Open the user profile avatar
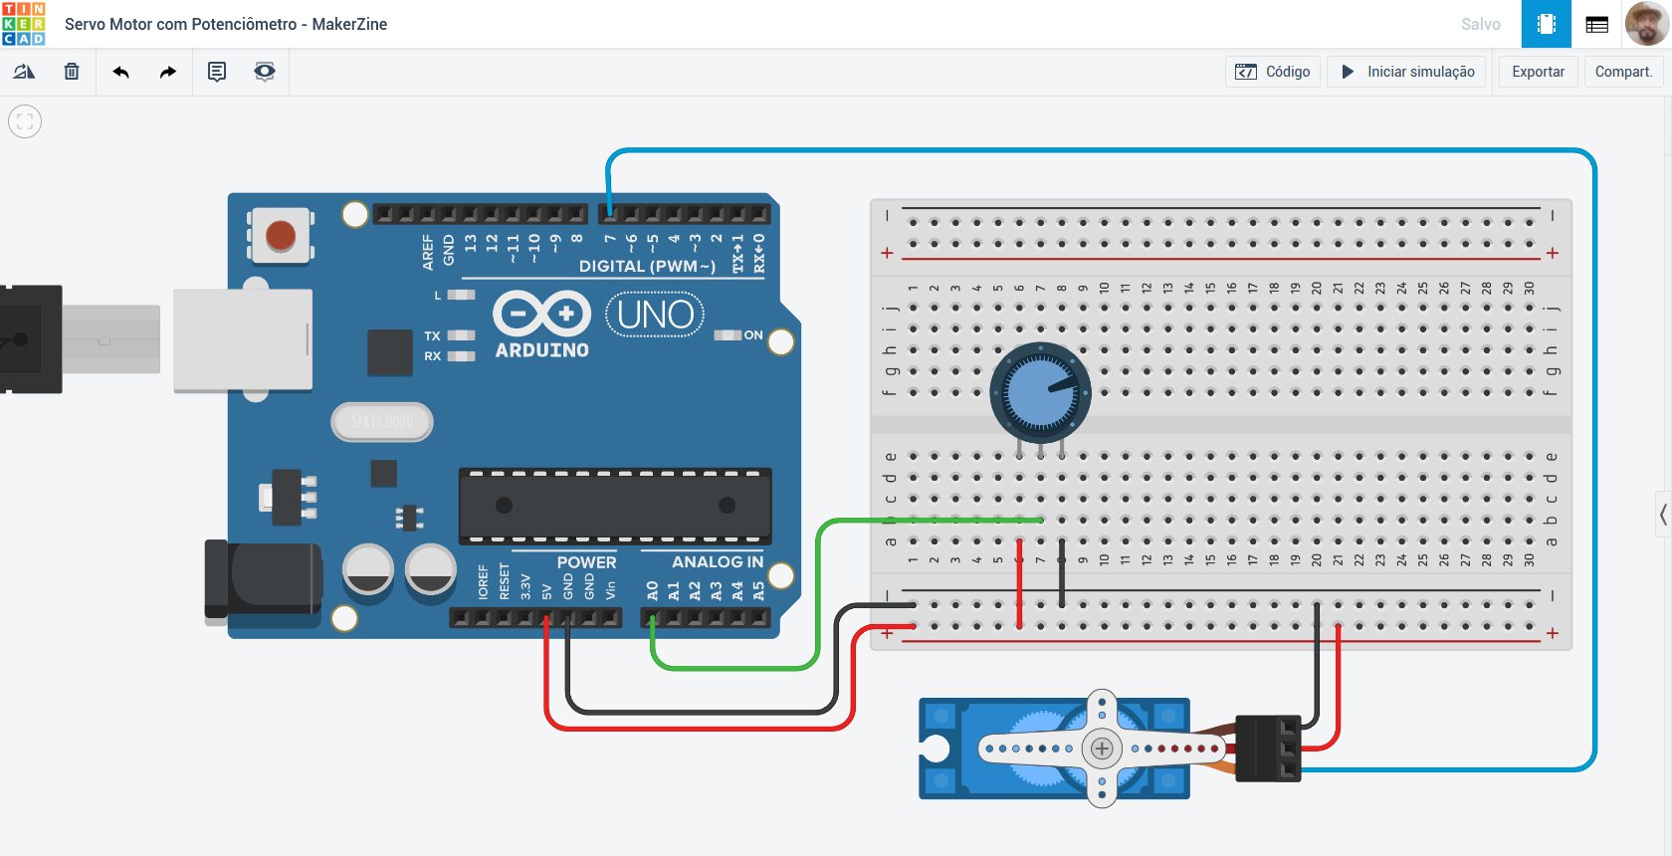 pyautogui.click(x=1647, y=24)
